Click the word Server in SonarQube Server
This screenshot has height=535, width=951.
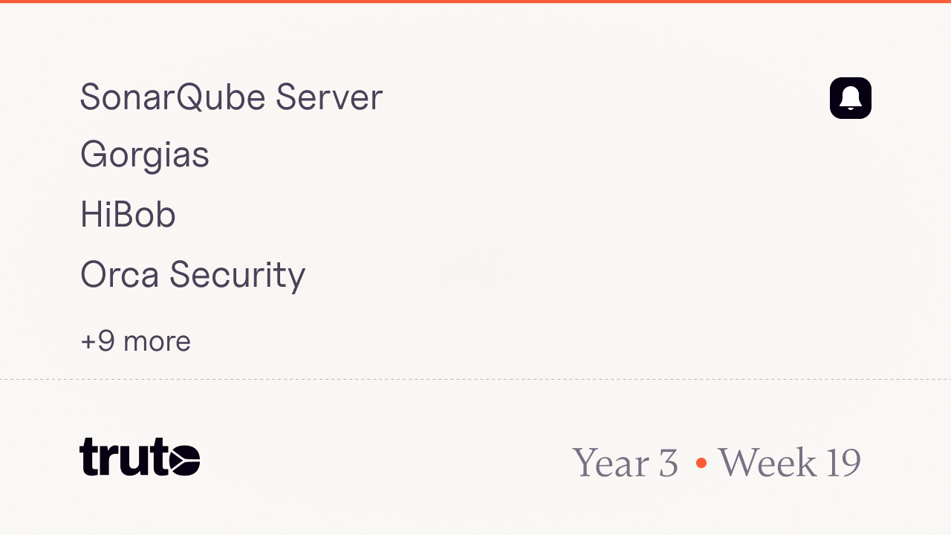pyautogui.click(x=329, y=97)
